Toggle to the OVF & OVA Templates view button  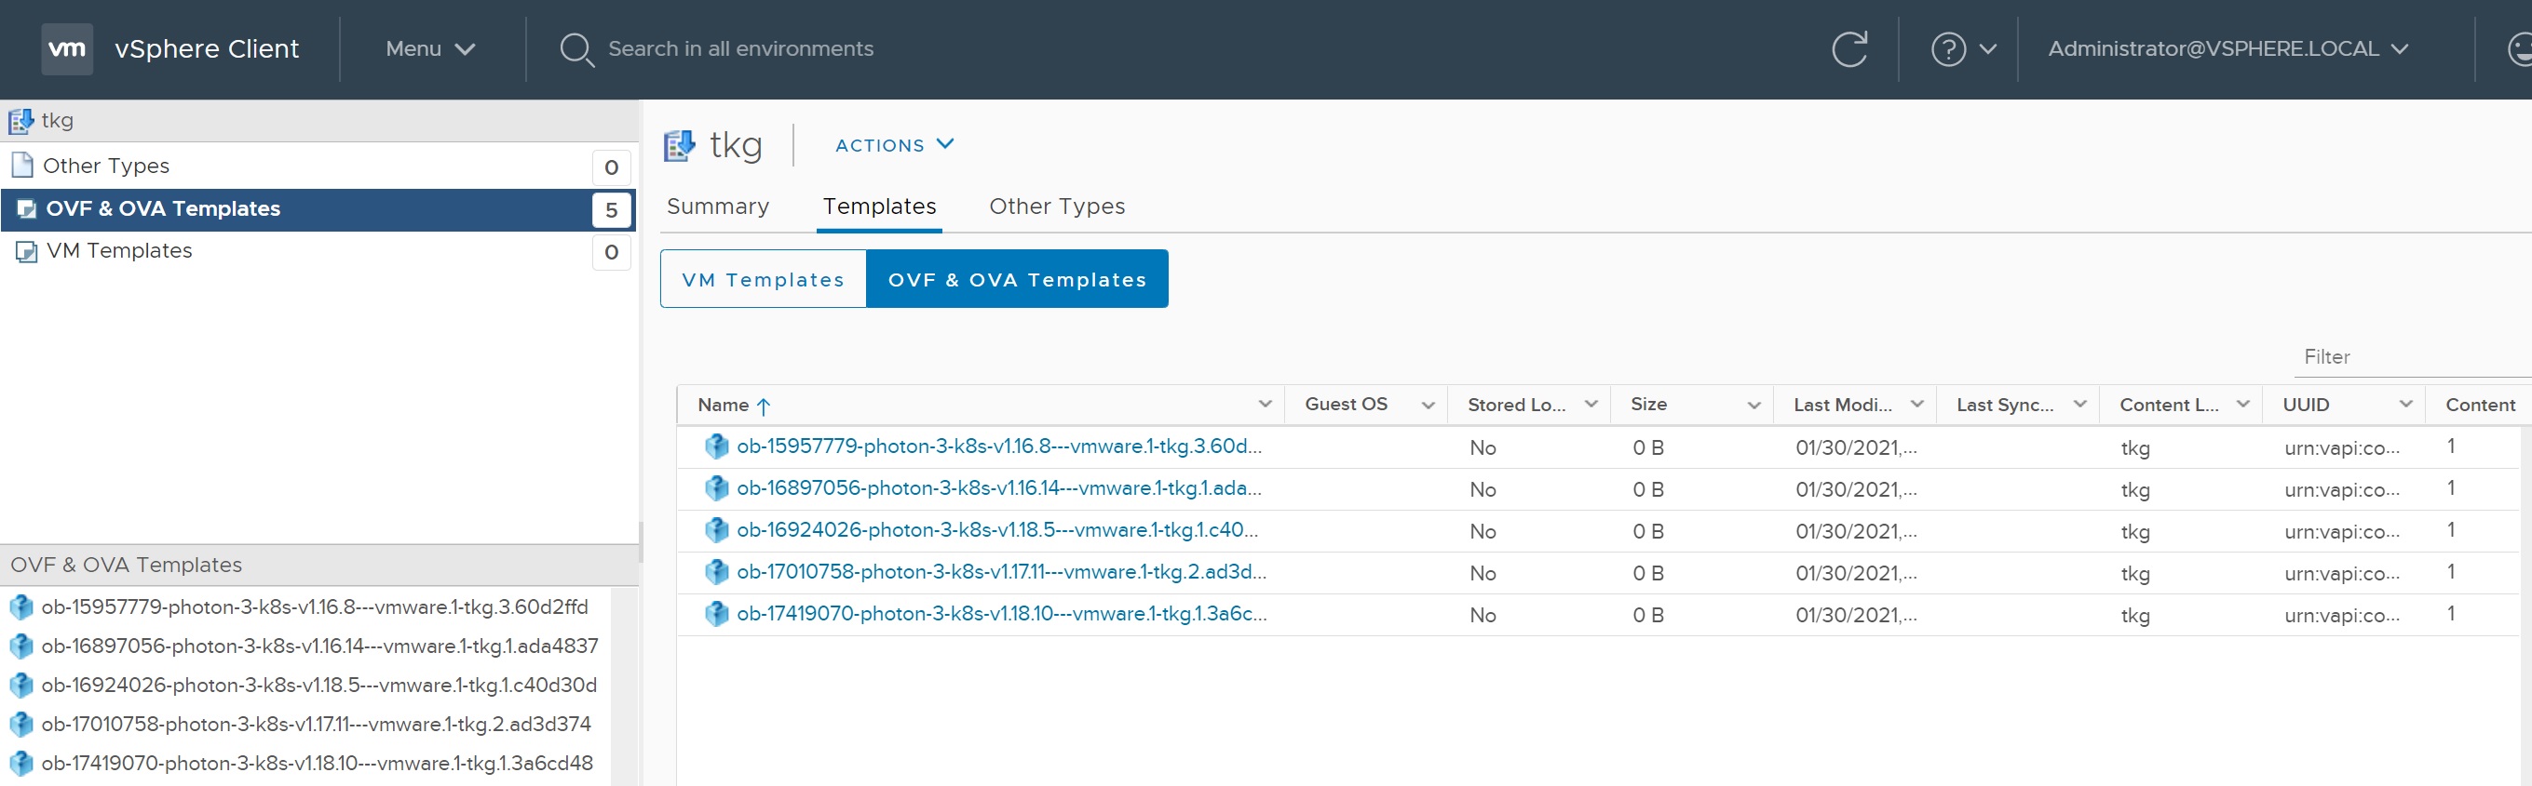1016,280
